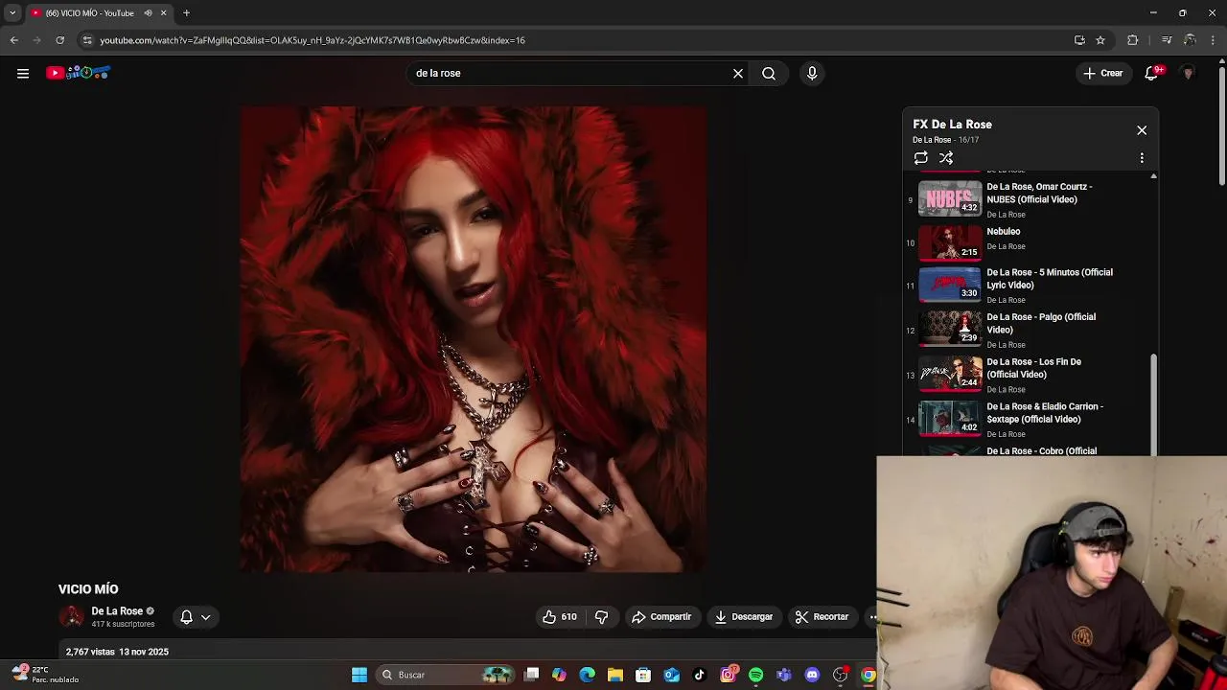Viewport: 1227px width, 690px height.
Task: Select $extape (Official Video) with Eladio Carrion
Action: [1045, 413]
